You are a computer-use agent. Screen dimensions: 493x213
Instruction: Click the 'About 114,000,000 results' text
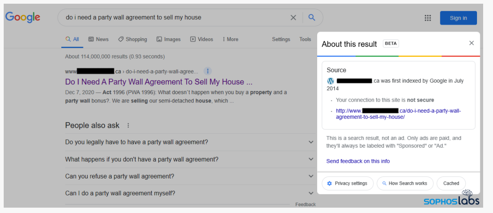tap(115, 56)
